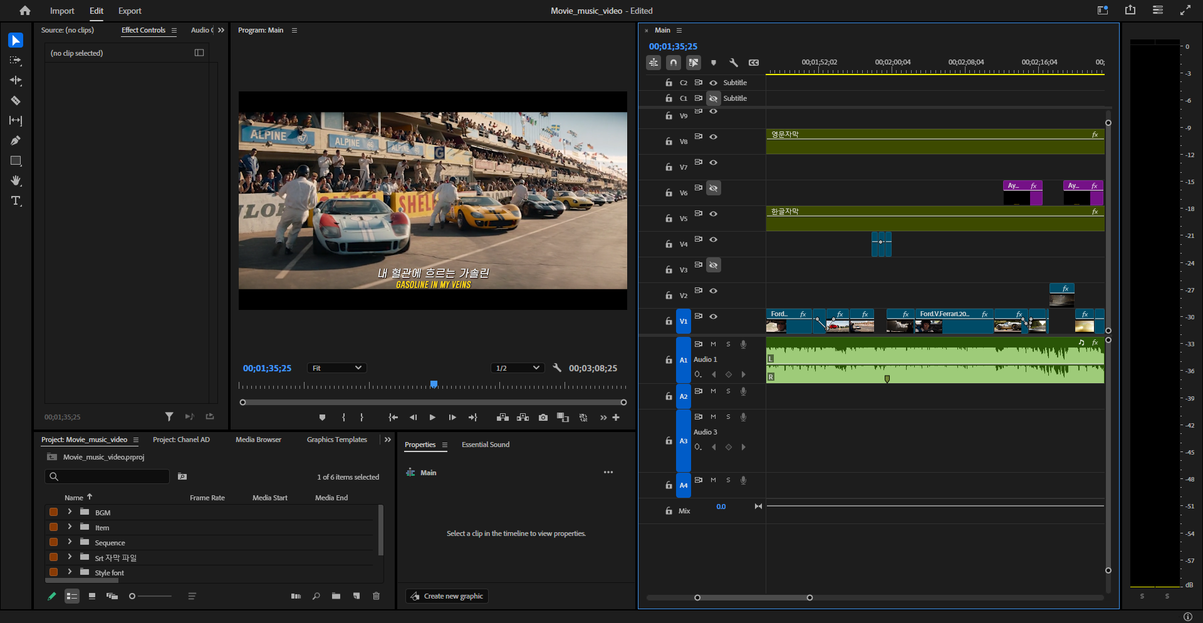Switch to the Import tab
The width and height of the screenshot is (1203, 623).
pyautogui.click(x=62, y=11)
